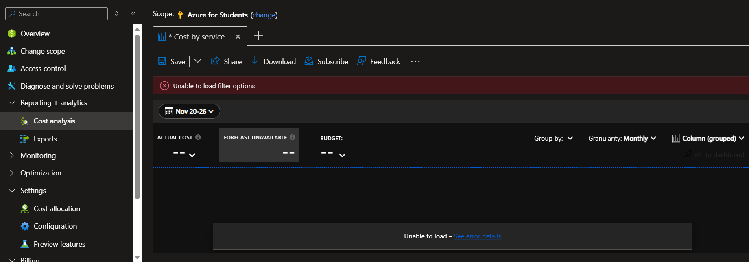Click the Actual Cost info icon
Image resolution: width=749 pixels, height=262 pixels.
198,137
